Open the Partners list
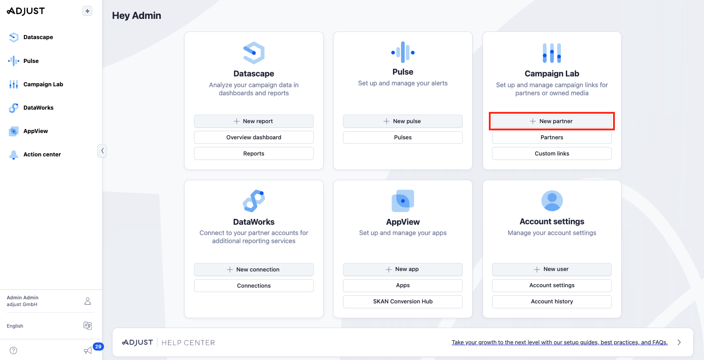 (552, 138)
